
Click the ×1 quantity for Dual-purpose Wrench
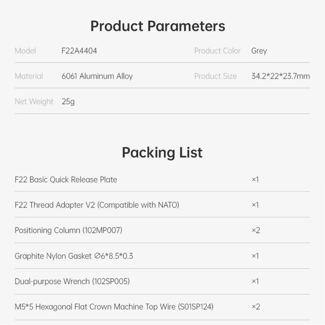[x=255, y=281]
